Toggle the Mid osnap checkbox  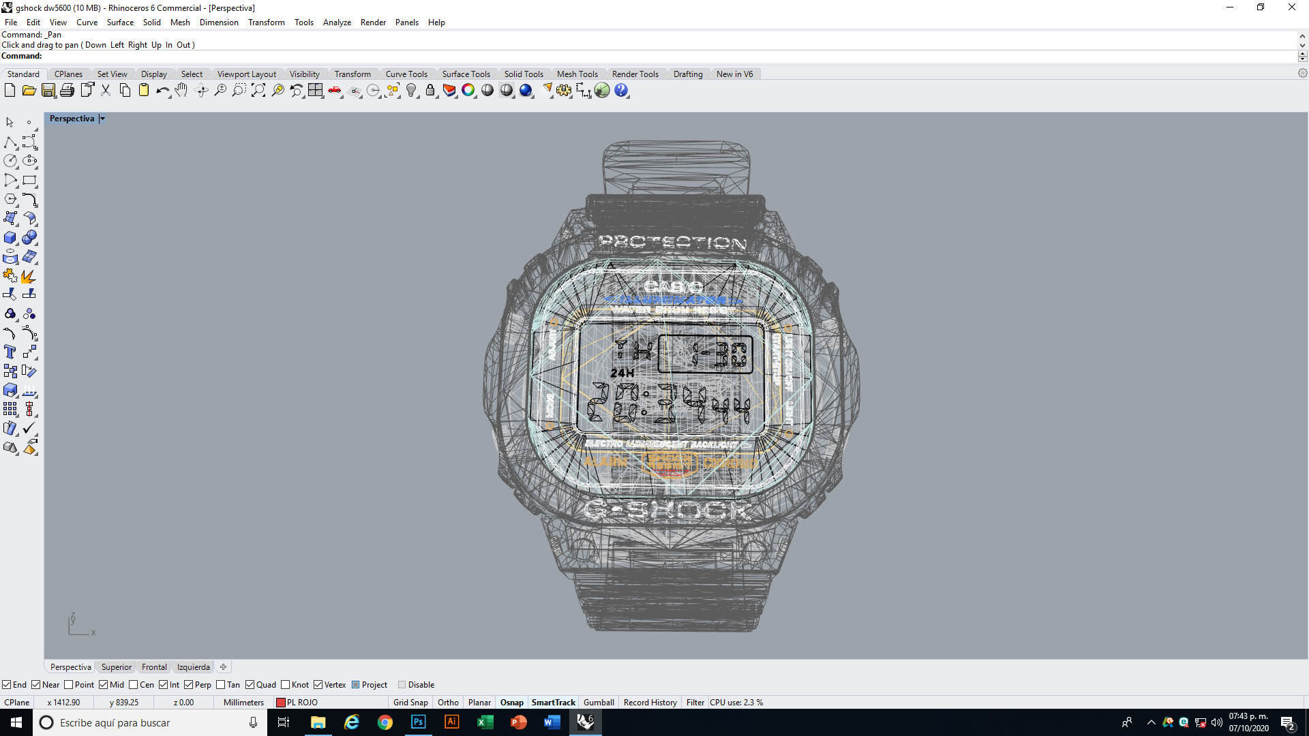[104, 685]
